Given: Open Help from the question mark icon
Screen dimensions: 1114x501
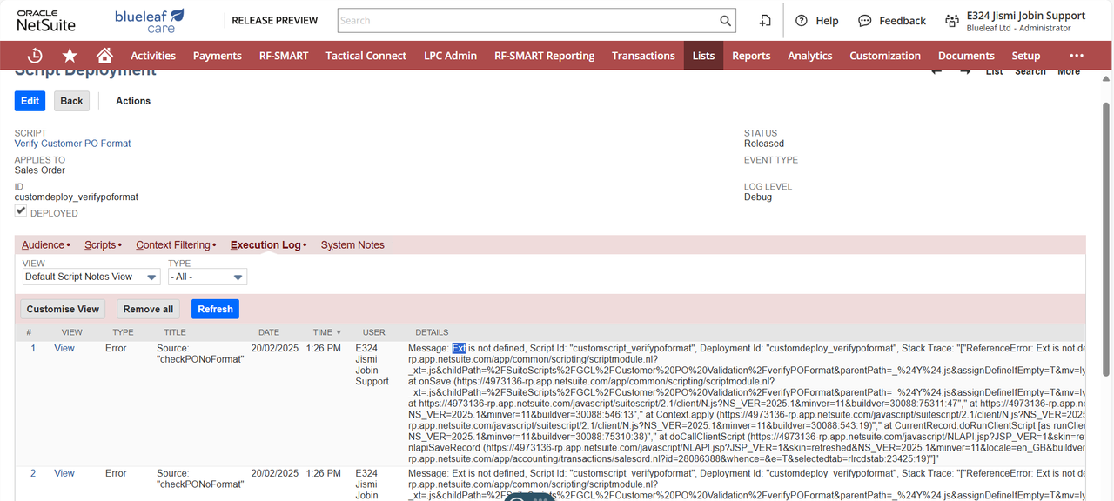Looking at the screenshot, I should pyautogui.click(x=802, y=21).
